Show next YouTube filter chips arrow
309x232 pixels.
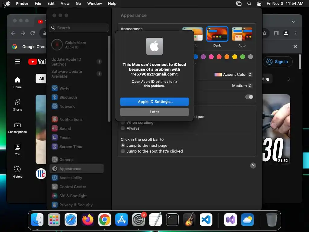(x=289, y=79)
